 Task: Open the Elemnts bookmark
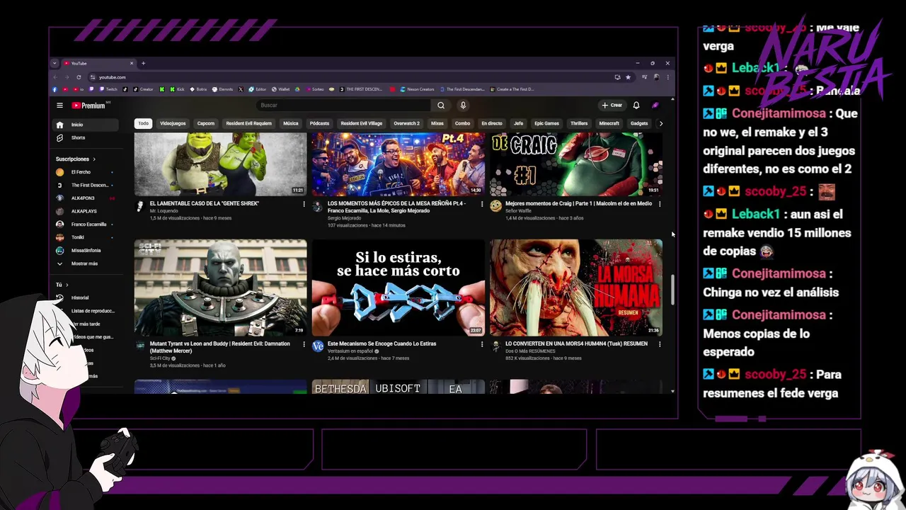(x=222, y=89)
